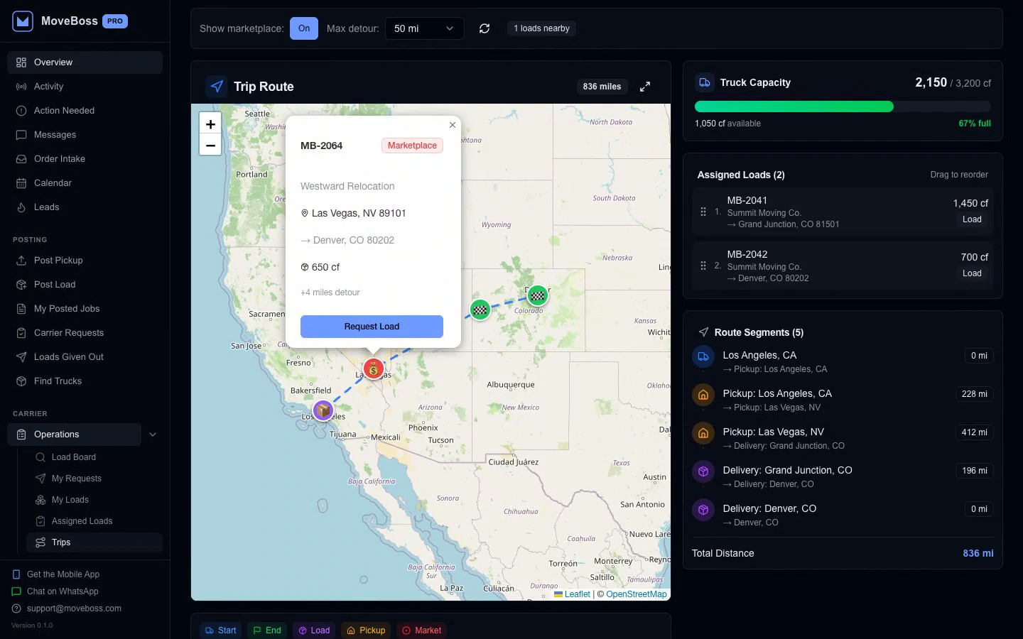1023x639 pixels.
Task: Open Post Pickup
Action: (x=85, y=261)
